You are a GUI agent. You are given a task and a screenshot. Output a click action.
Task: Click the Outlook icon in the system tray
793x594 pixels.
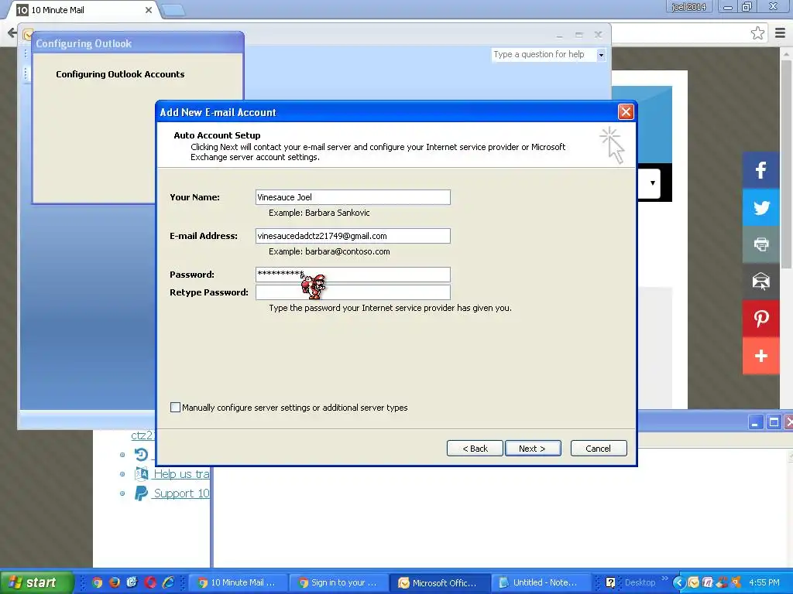click(693, 582)
